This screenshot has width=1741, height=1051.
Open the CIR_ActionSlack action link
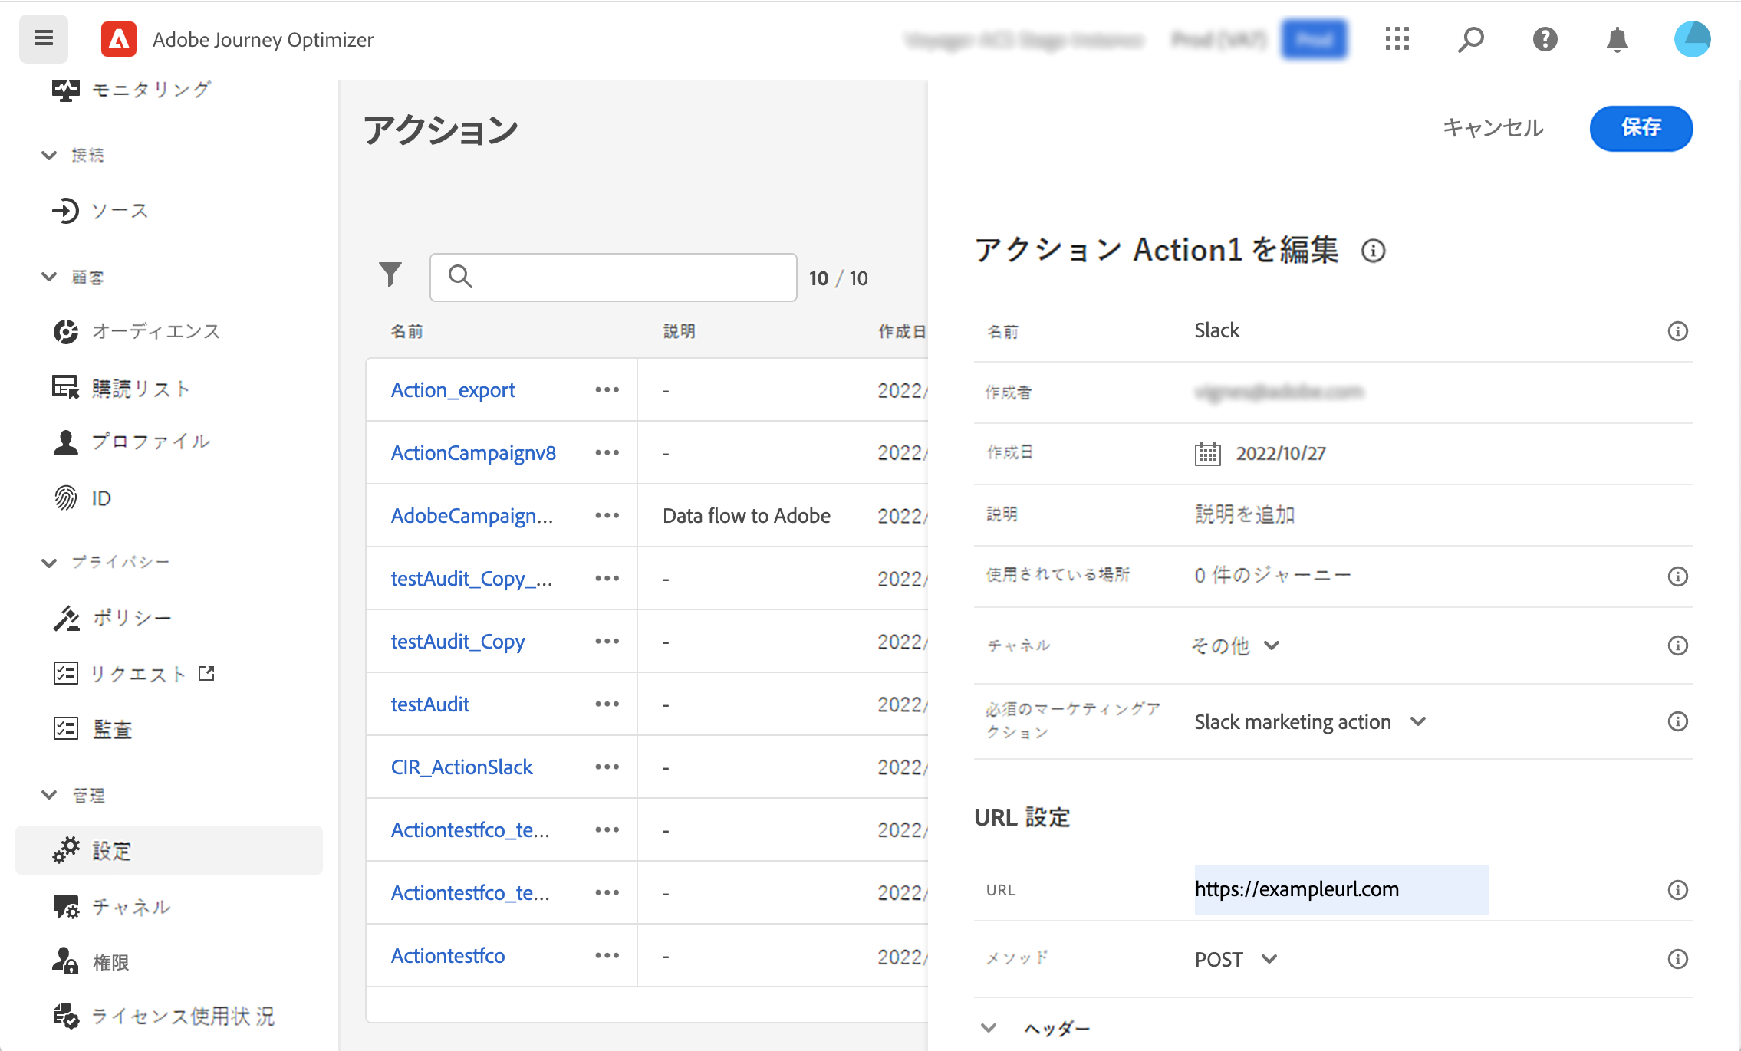click(462, 767)
